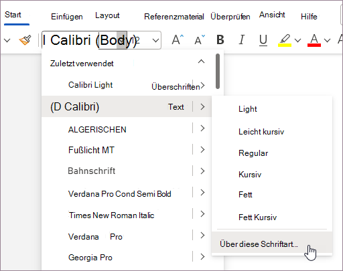Viewport: 343px width, 271px height.
Task: Collapse the Zuletzt verwendet section
Action: [201, 62]
